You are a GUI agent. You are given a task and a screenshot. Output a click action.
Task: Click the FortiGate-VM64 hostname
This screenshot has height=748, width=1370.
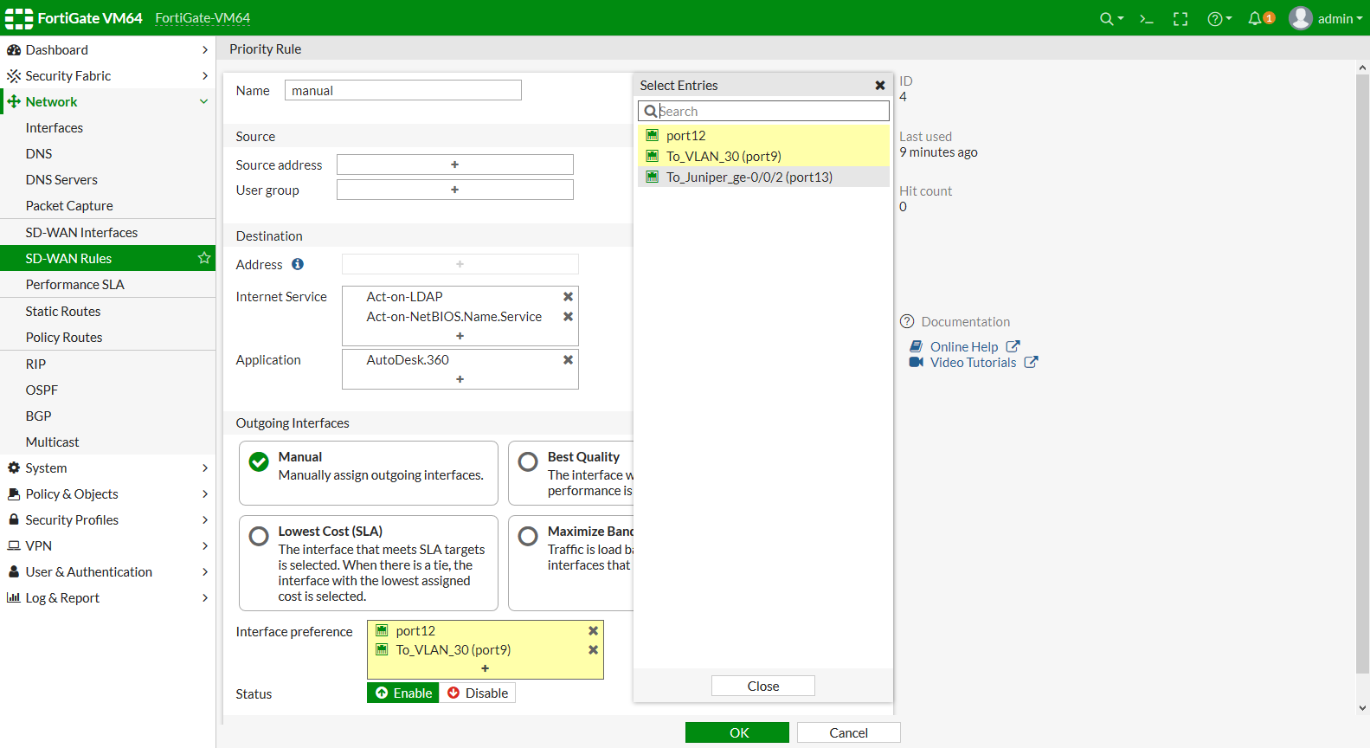203,18
